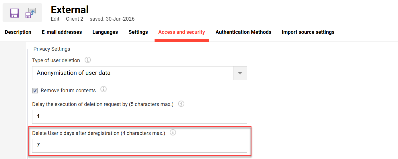Click the purple Save floppy disk icon
Viewport: 398px width, 159px height.
[x=14, y=13]
